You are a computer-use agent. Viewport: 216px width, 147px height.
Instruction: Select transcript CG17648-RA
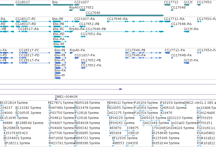[181, 24]
